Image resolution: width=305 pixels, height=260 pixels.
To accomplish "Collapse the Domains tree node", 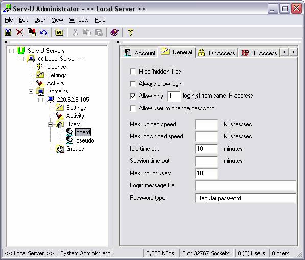I will 31,91.
